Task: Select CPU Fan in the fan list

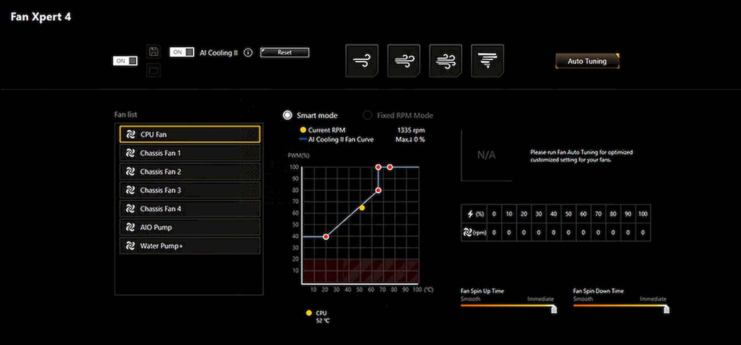Action: tap(190, 134)
